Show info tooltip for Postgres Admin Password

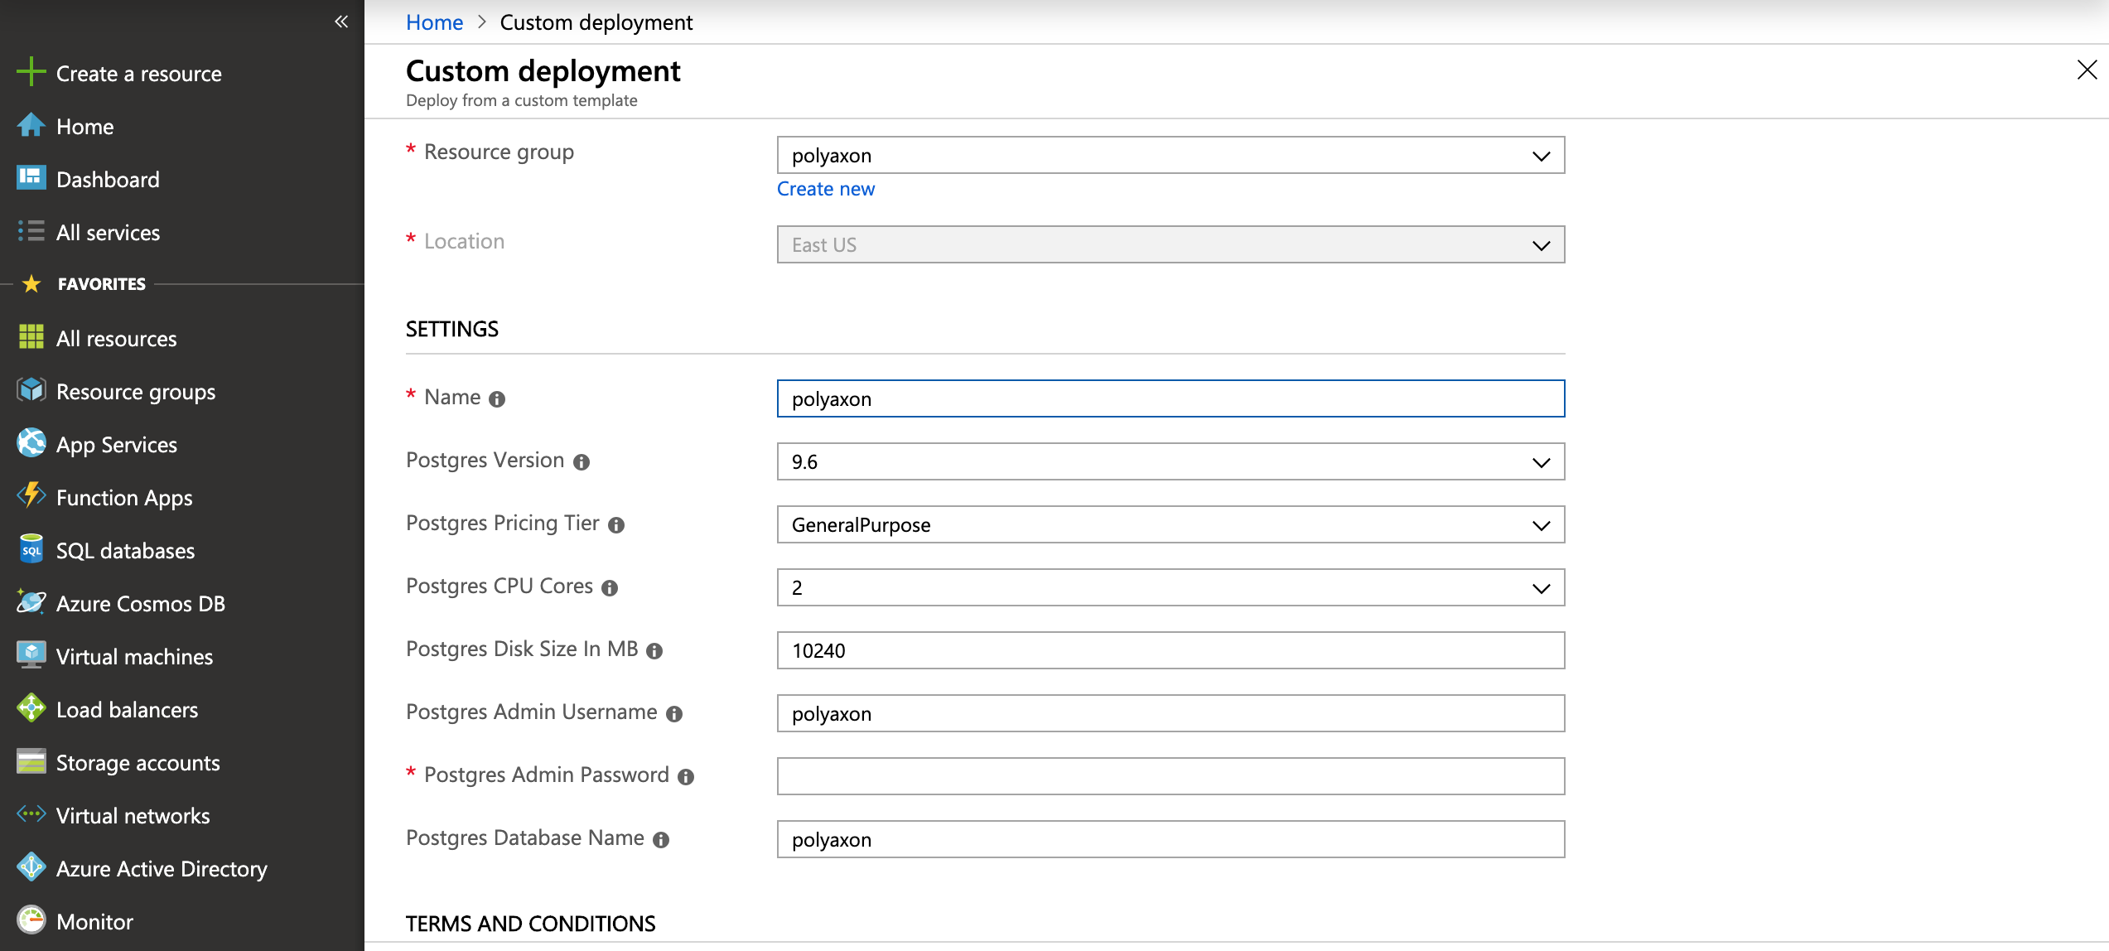tap(686, 777)
